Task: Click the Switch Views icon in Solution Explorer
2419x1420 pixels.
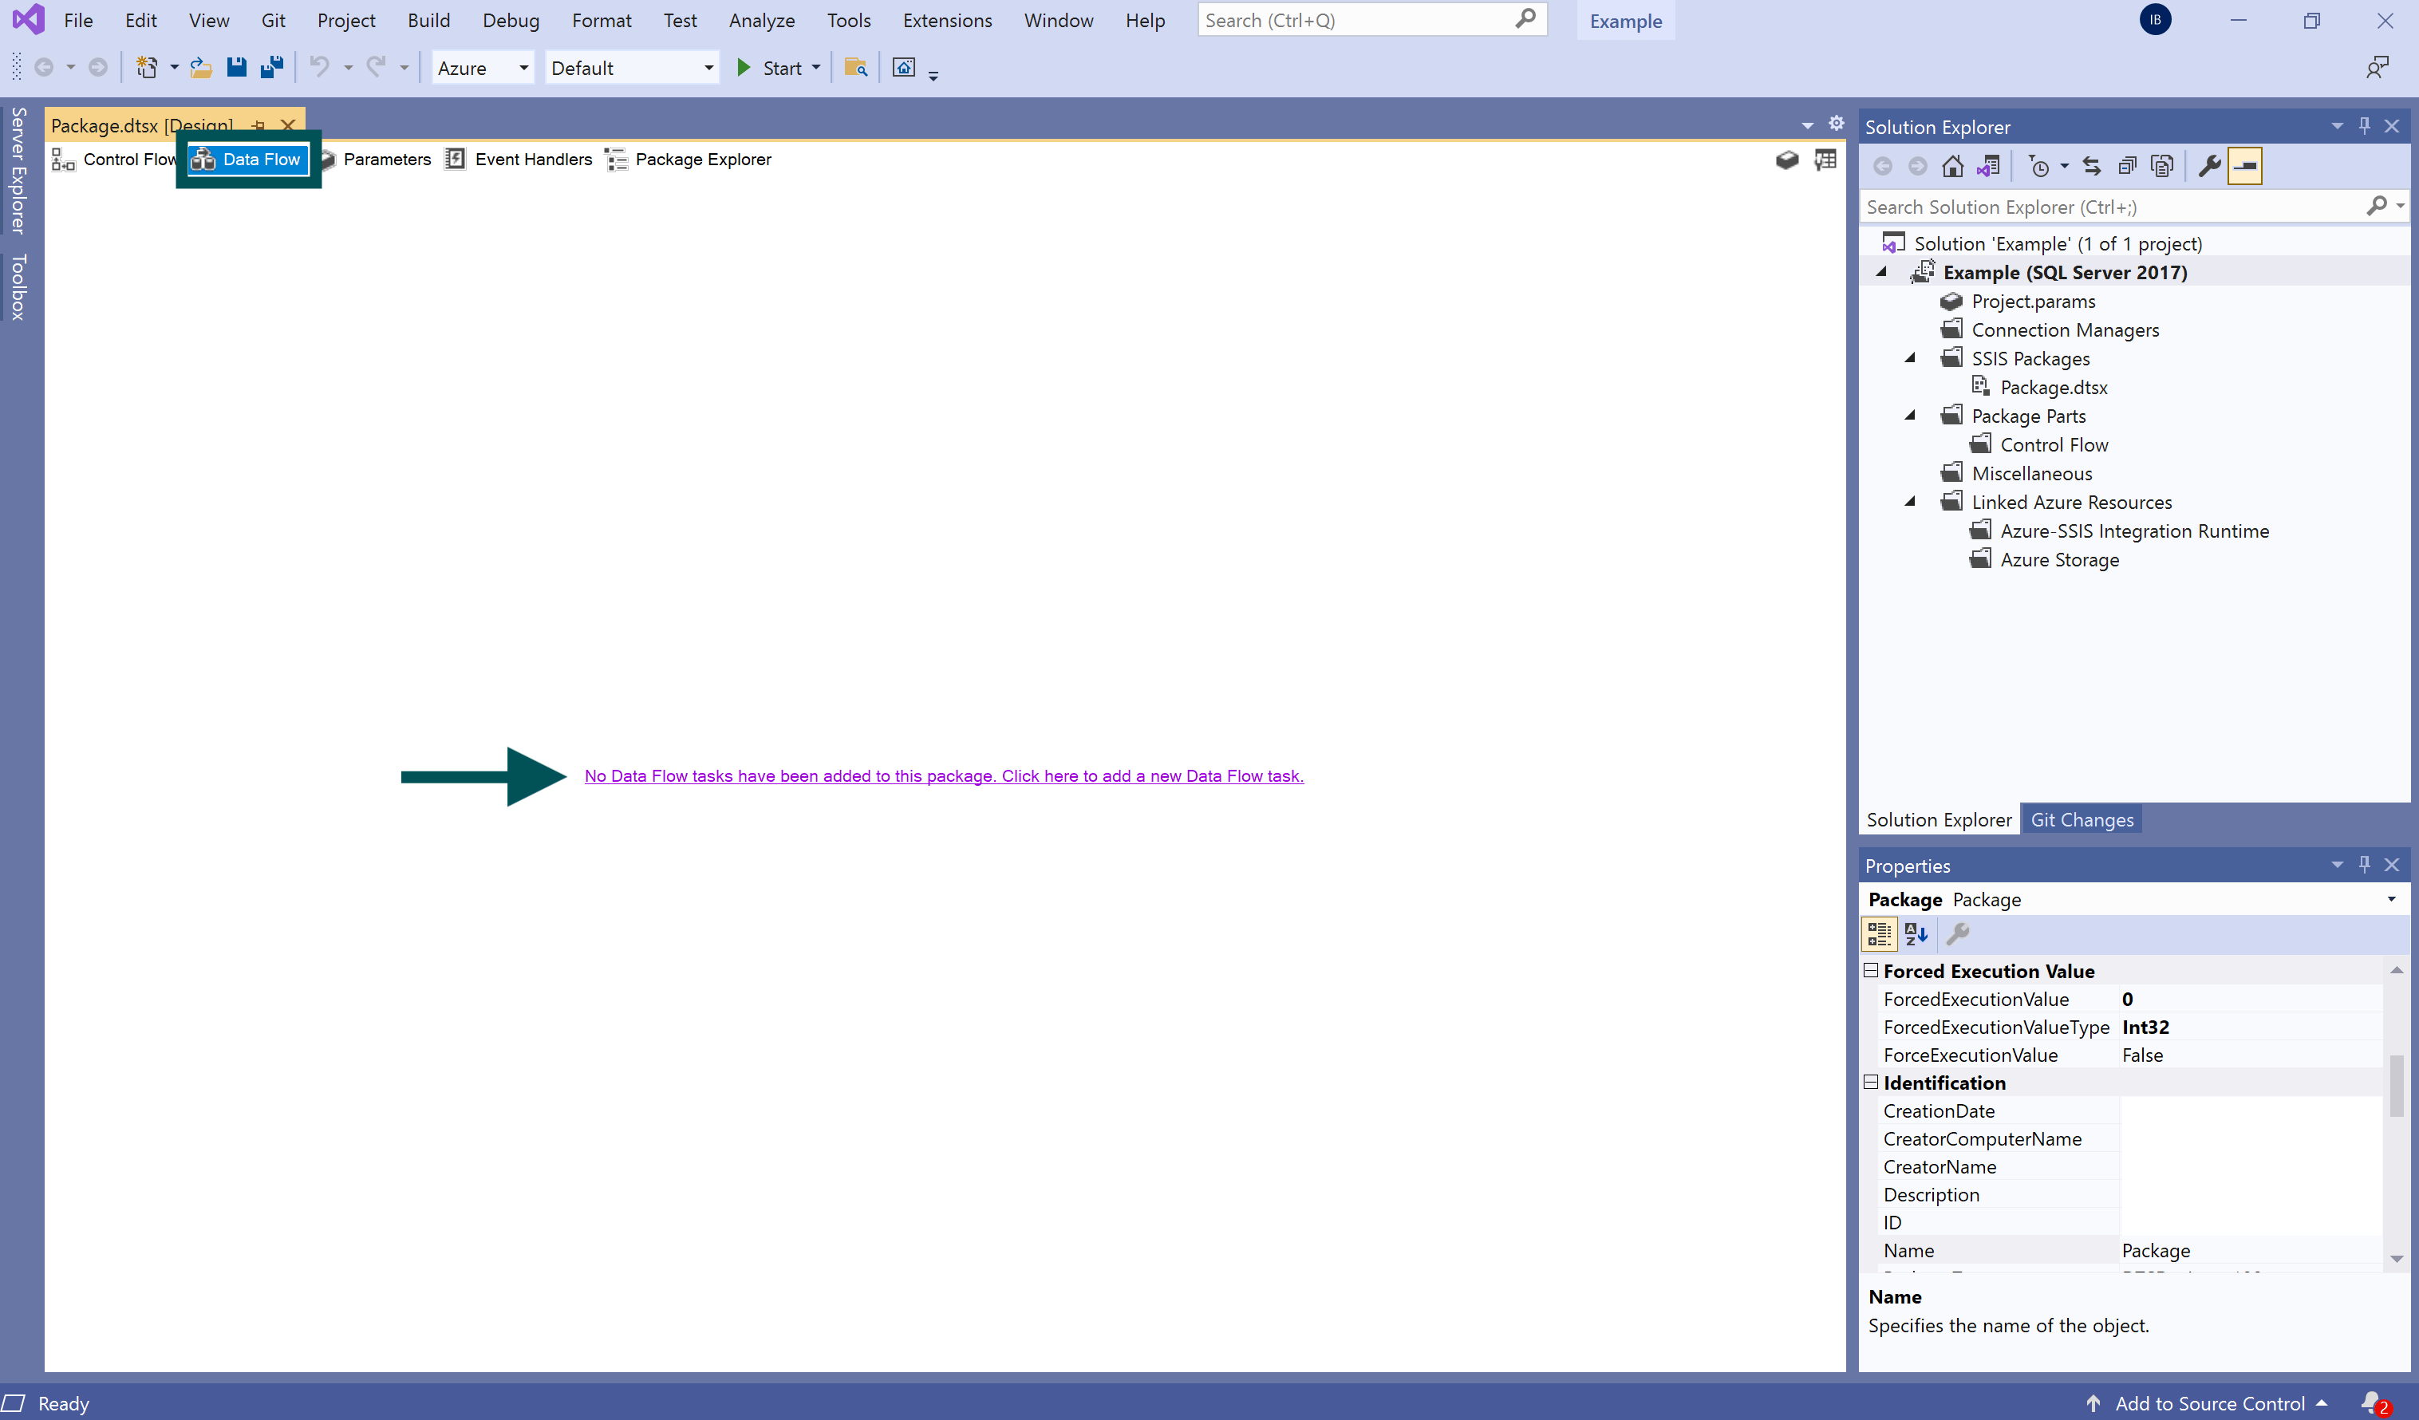Action: tap(1988, 166)
